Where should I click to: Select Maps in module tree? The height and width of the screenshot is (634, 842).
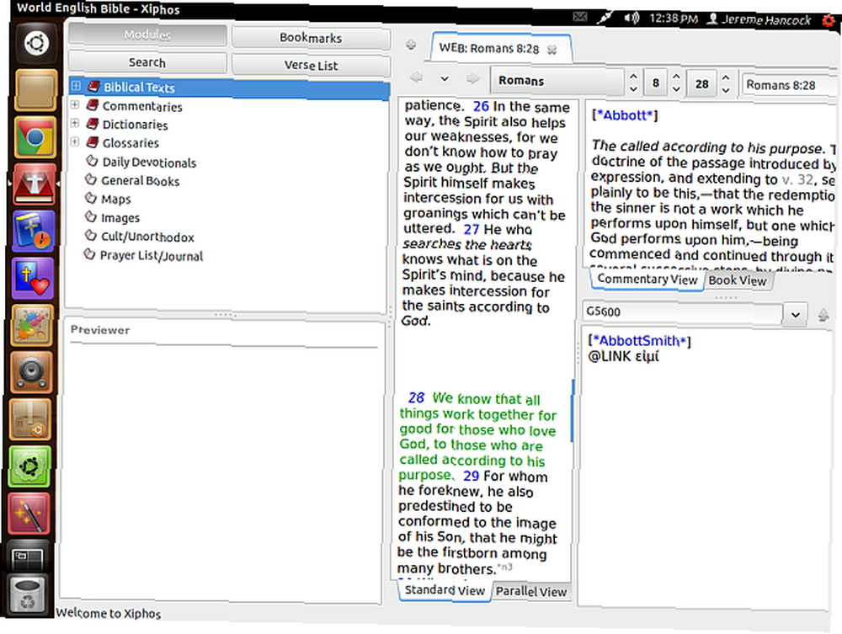click(x=116, y=200)
